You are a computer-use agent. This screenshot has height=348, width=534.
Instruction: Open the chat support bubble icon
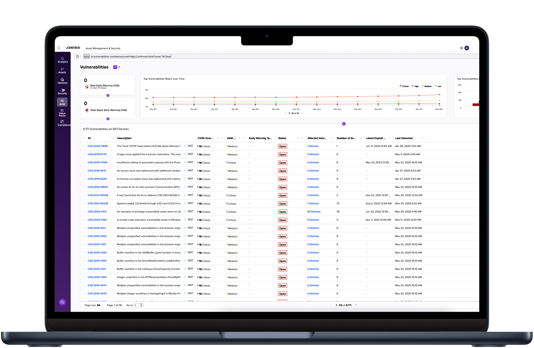tap(62, 302)
